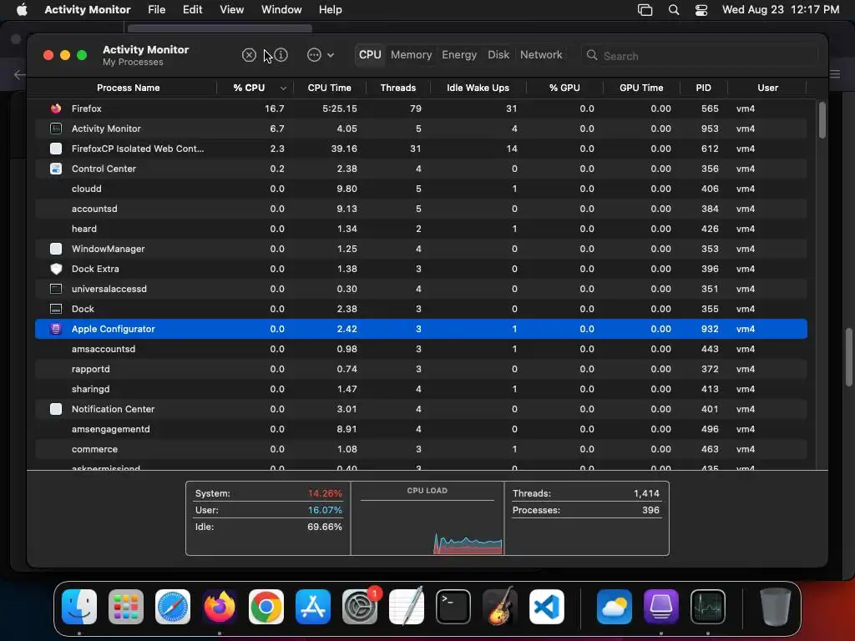Select the cloudd process row
This screenshot has height=641, width=855.
point(421,189)
